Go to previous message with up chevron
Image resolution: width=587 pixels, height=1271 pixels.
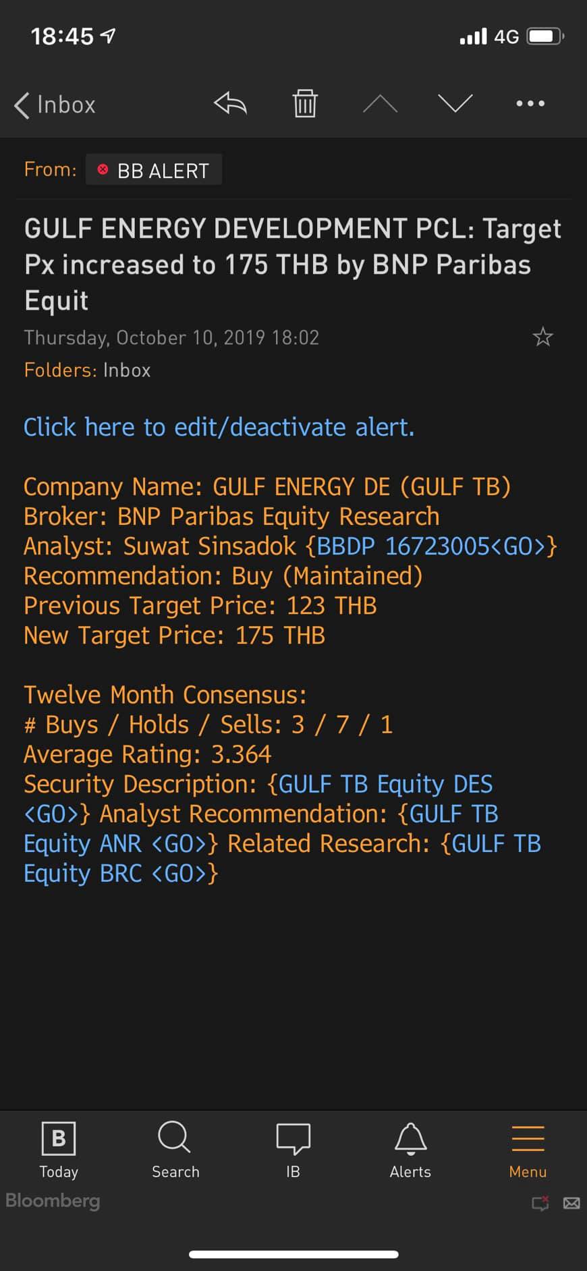[x=380, y=104]
